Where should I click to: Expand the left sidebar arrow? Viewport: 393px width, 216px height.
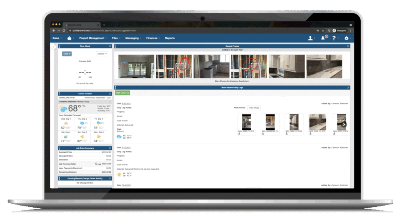click(54, 47)
